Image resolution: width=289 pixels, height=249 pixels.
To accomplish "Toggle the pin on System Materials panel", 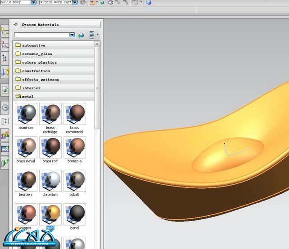I will point(16,25).
